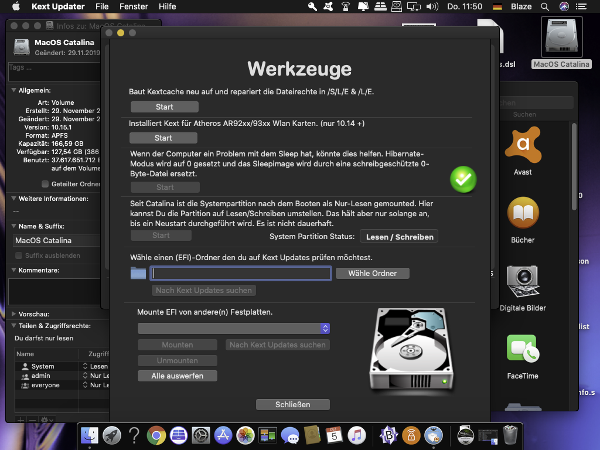
Task: Open the Hilfe menu
Action: point(167,6)
